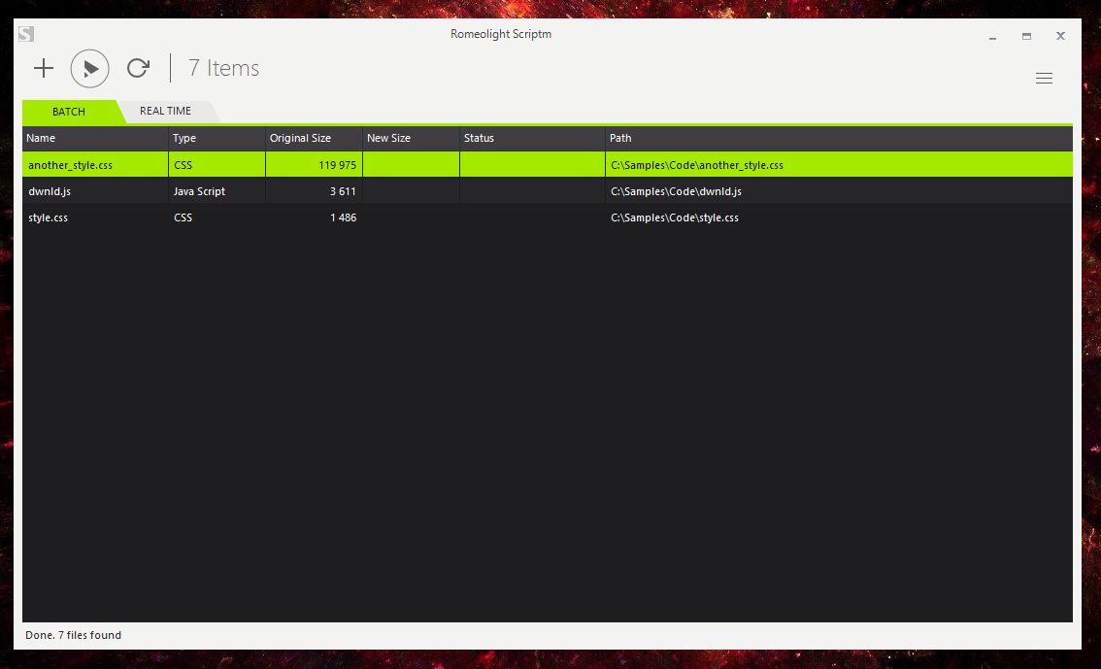Start batch processing with the play button
The image size is (1101, 669).
(90, 68)
